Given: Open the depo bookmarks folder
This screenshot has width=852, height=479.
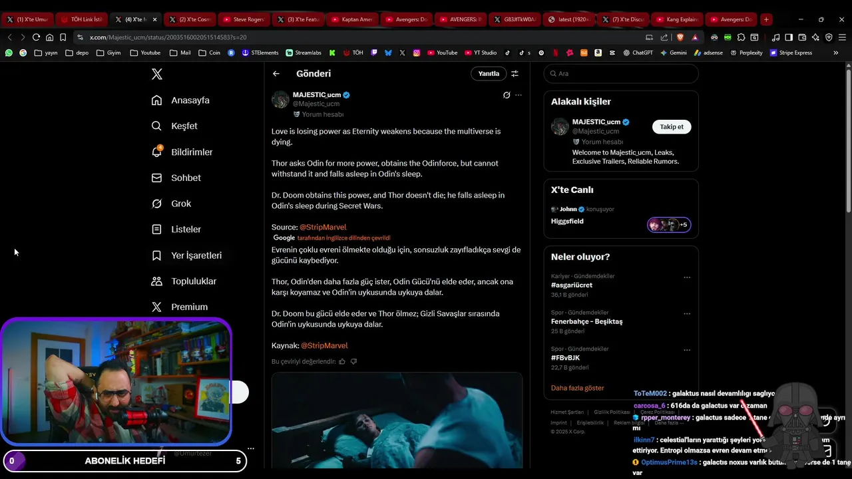Looking at the screenshot, I should click(77, 53).
